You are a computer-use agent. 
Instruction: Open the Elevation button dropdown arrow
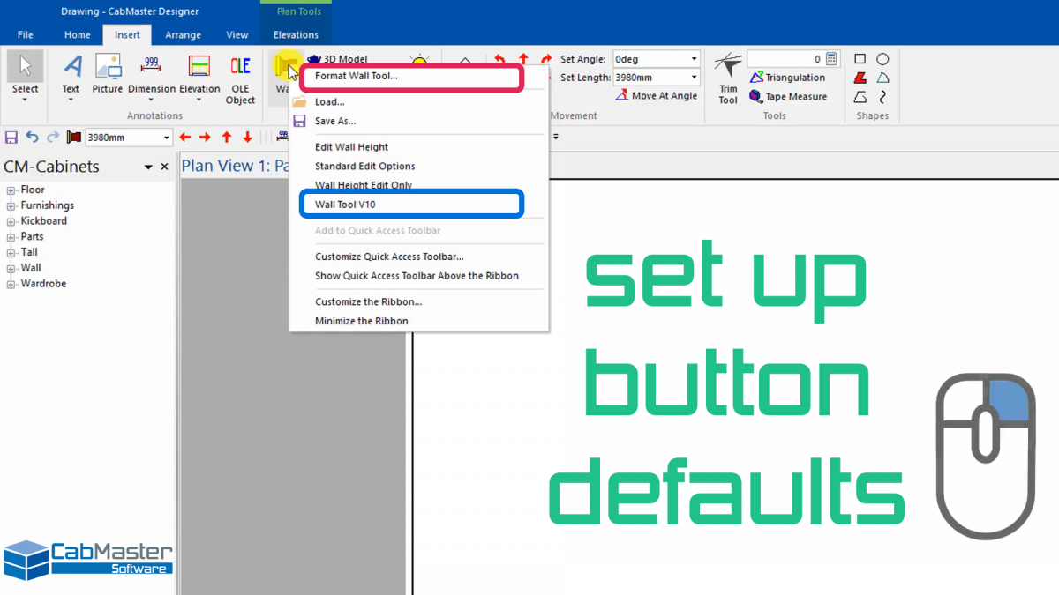click(199, 100)
